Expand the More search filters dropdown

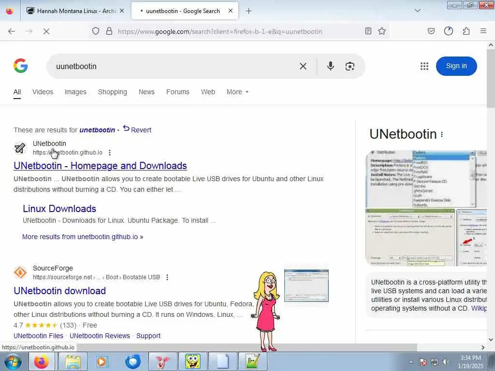coord(237,92)
